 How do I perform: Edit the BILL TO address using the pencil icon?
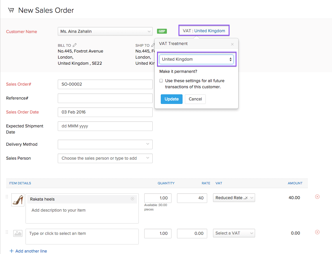coord(74,45)
